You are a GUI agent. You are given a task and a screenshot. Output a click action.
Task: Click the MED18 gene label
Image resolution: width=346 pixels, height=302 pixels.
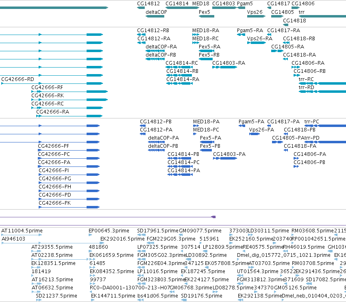point(200,4)
